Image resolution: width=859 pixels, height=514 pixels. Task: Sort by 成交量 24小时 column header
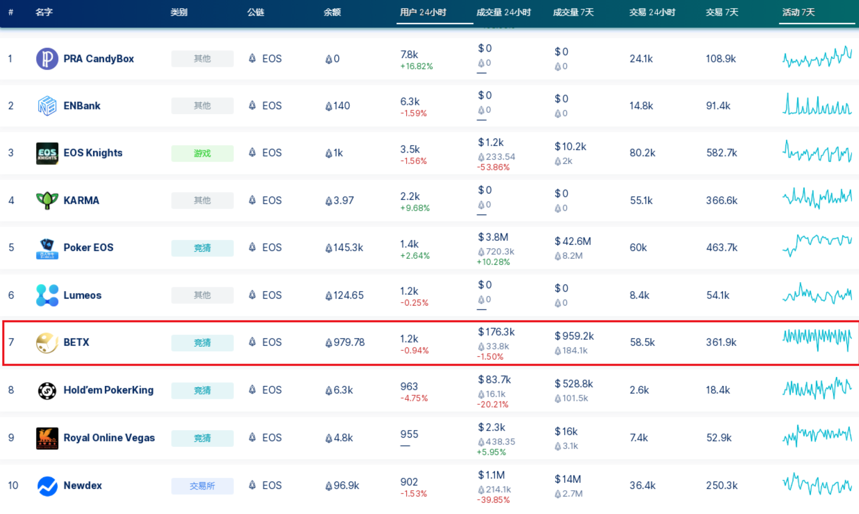503,13
